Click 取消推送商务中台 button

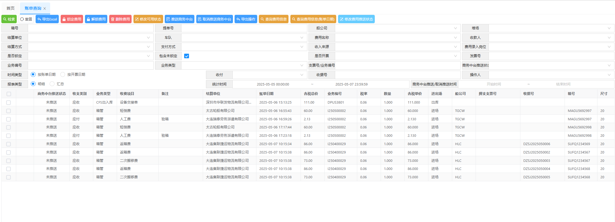pos(214,19)
